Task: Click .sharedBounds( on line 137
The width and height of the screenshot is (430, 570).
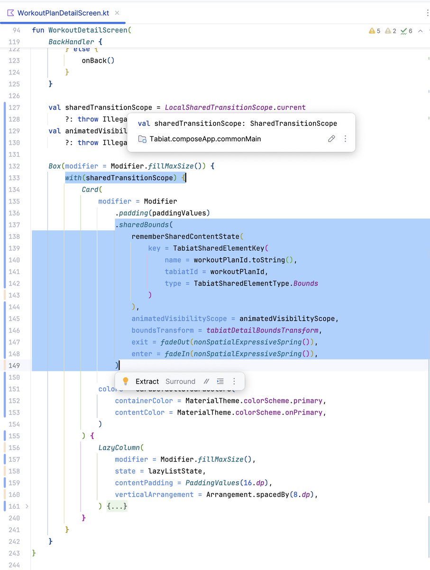Action: (144, 225)
